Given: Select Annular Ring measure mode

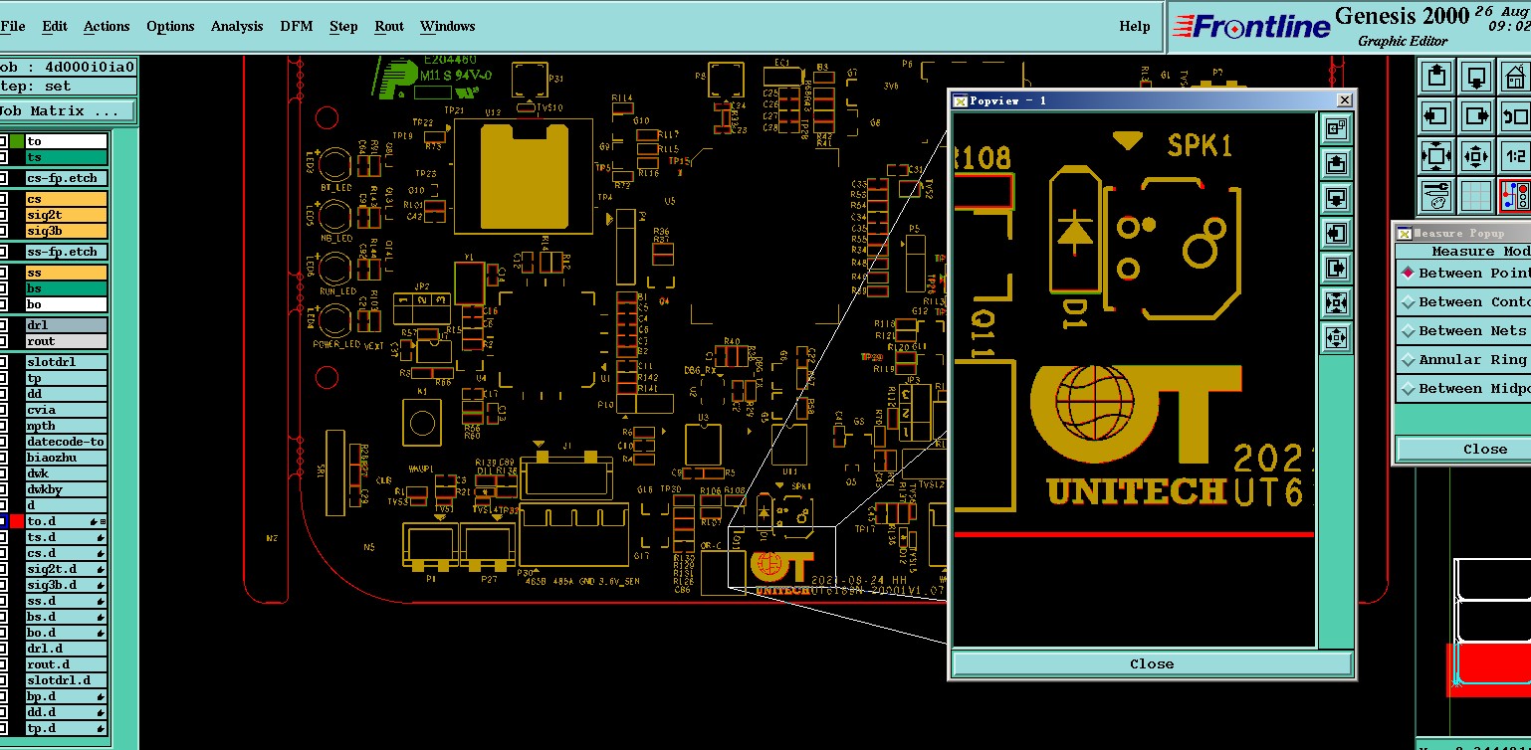Looking at the screenshot, I should click(x=1464, y=359).
